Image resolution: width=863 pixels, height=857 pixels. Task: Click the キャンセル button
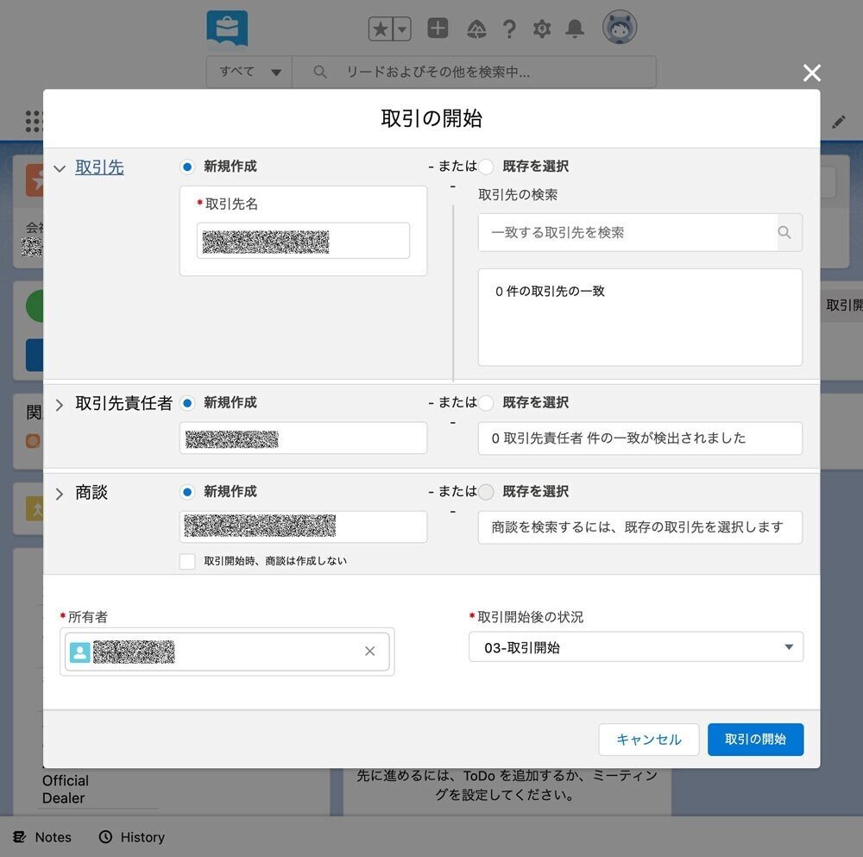pos(649,740)
